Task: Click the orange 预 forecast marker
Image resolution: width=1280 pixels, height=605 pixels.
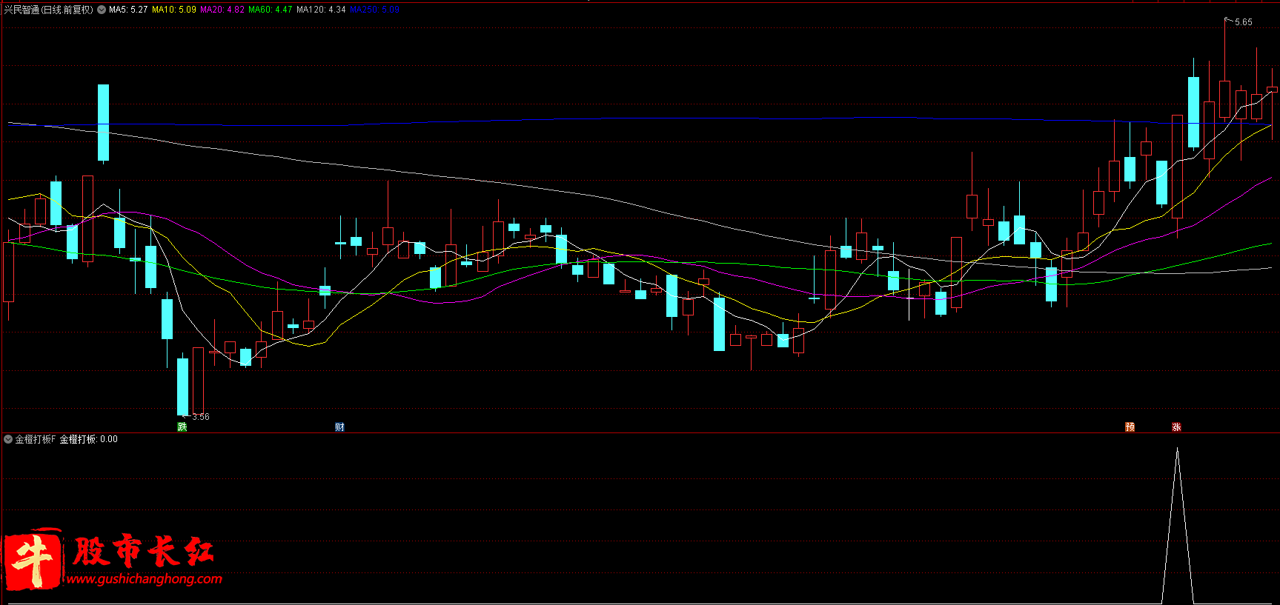Action: 1130,427
